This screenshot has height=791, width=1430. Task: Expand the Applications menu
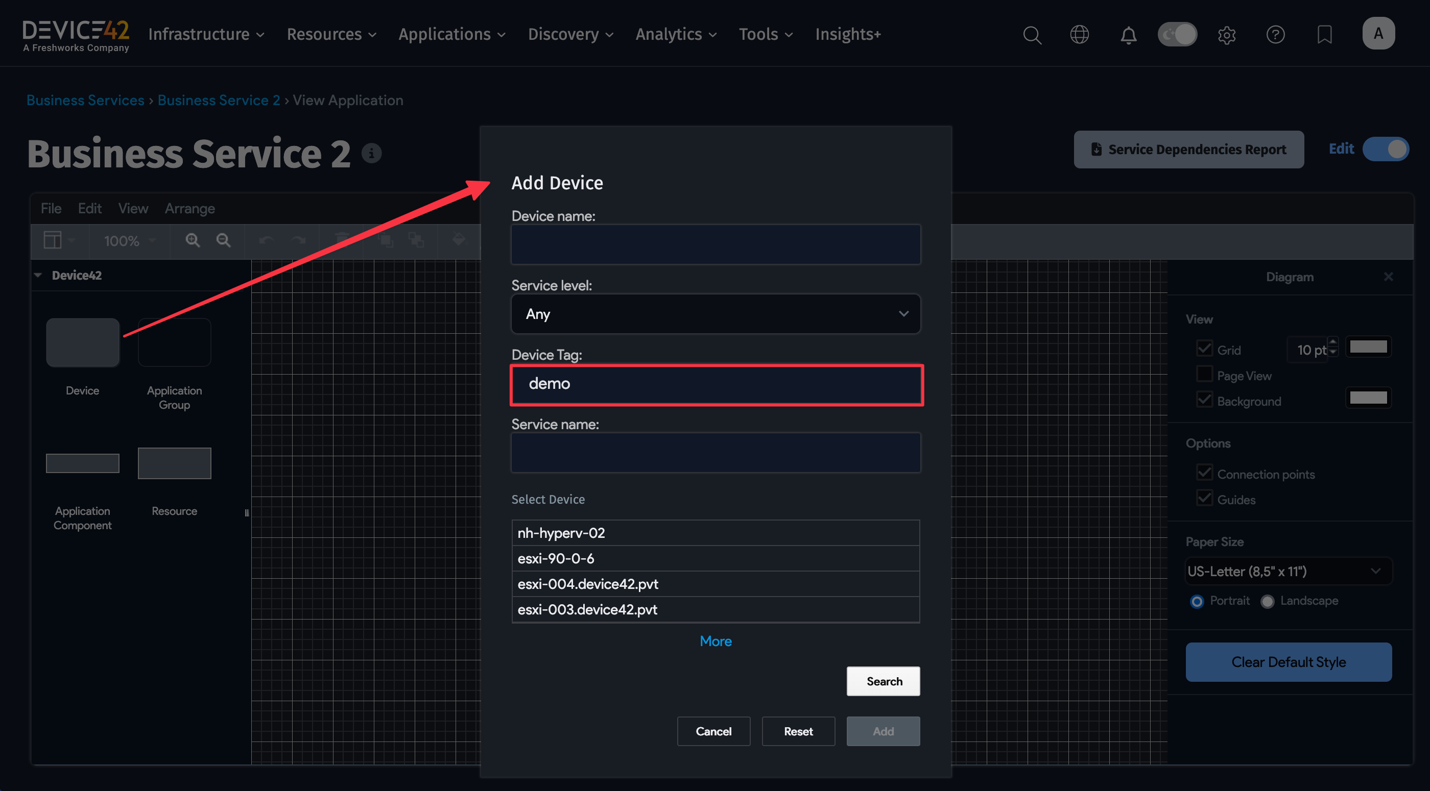coord(452,34)
